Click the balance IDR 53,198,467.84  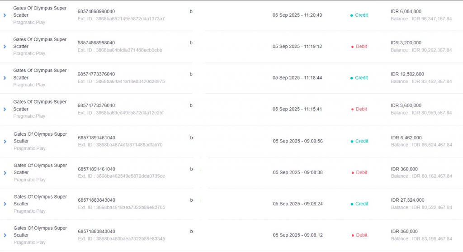coord(421,239)
